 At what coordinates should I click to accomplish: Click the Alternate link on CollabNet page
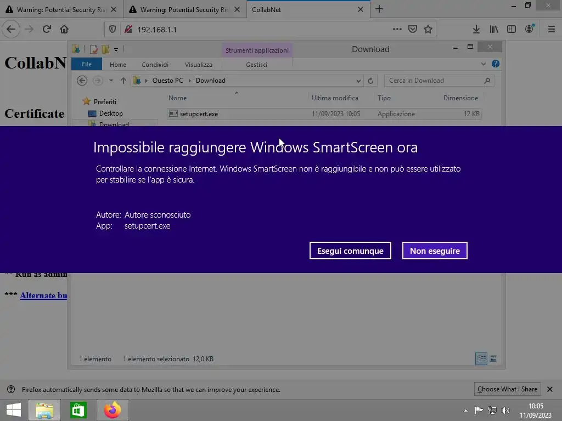click(43, 295)
